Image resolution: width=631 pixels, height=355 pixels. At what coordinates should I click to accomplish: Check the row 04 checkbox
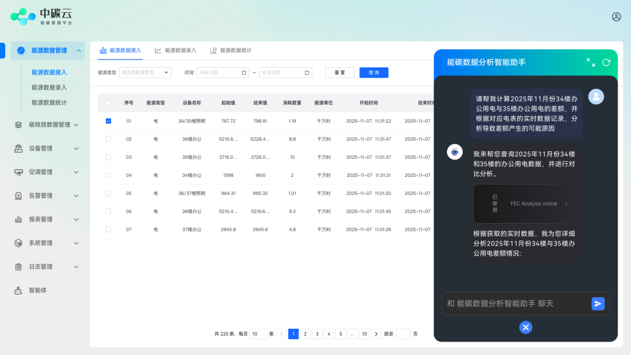[x=108, y=175]
